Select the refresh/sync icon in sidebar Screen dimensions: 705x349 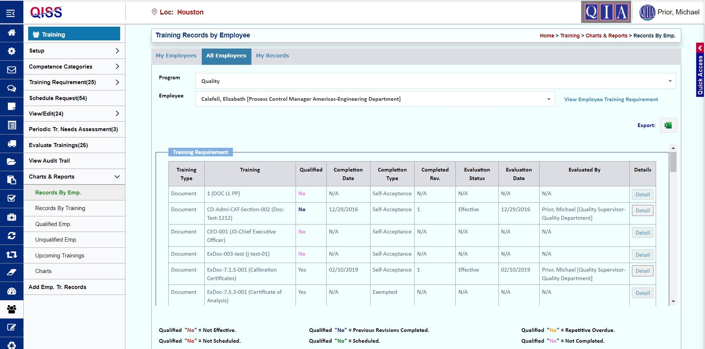point(11,236)
